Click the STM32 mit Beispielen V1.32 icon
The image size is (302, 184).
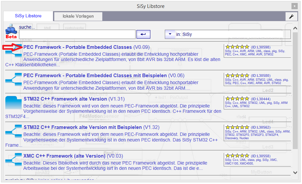[x=14, y=132]
